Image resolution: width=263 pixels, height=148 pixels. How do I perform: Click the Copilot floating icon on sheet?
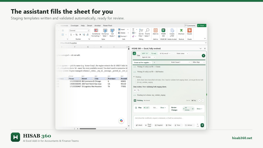121,121
